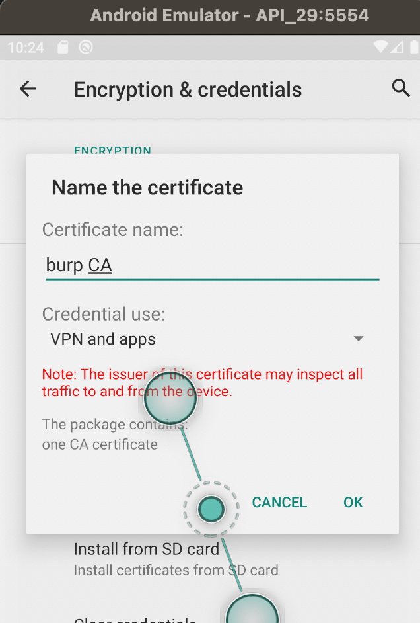Image resolution: width=420 pixels, height=623 pixels.
Task: Click the dashed-ring touch indicator near CANCEL
Action: [x=211, y=509]
